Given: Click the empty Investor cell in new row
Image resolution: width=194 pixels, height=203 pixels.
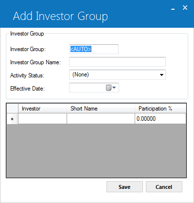Looking at the screenshot, I should [x=42, y=119].
